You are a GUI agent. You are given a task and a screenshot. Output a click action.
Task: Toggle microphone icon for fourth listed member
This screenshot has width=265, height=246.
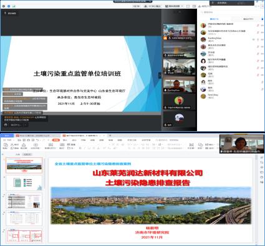pyautogui.click(x=258, y=47)
